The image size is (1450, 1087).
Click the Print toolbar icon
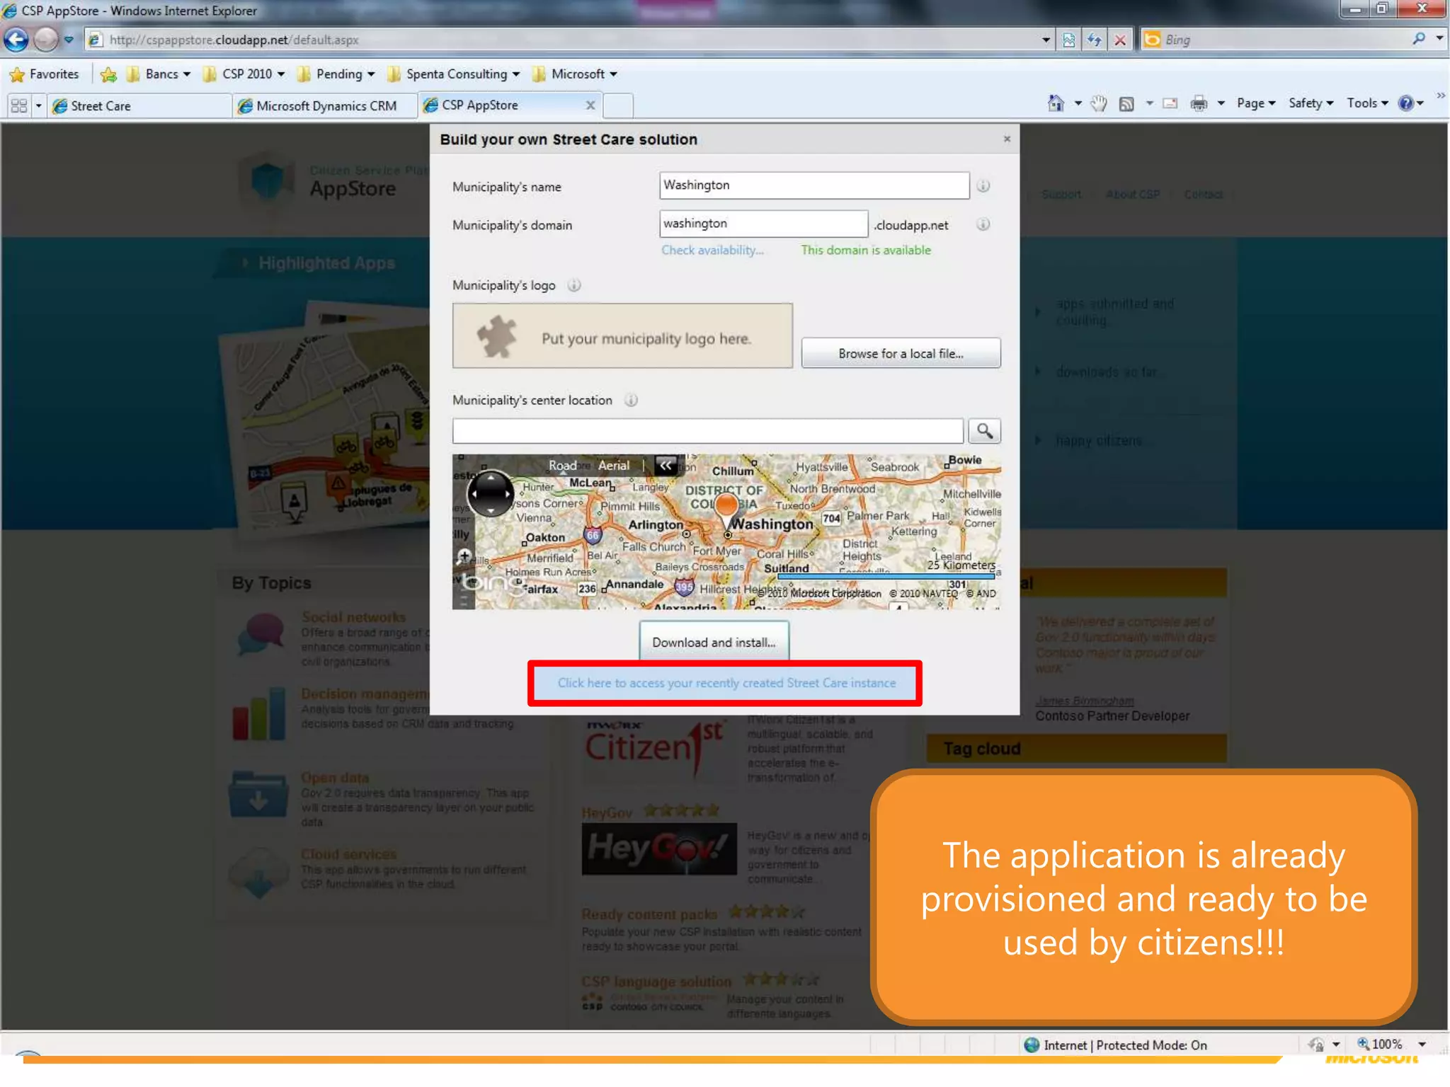[x=1199, y=104]
